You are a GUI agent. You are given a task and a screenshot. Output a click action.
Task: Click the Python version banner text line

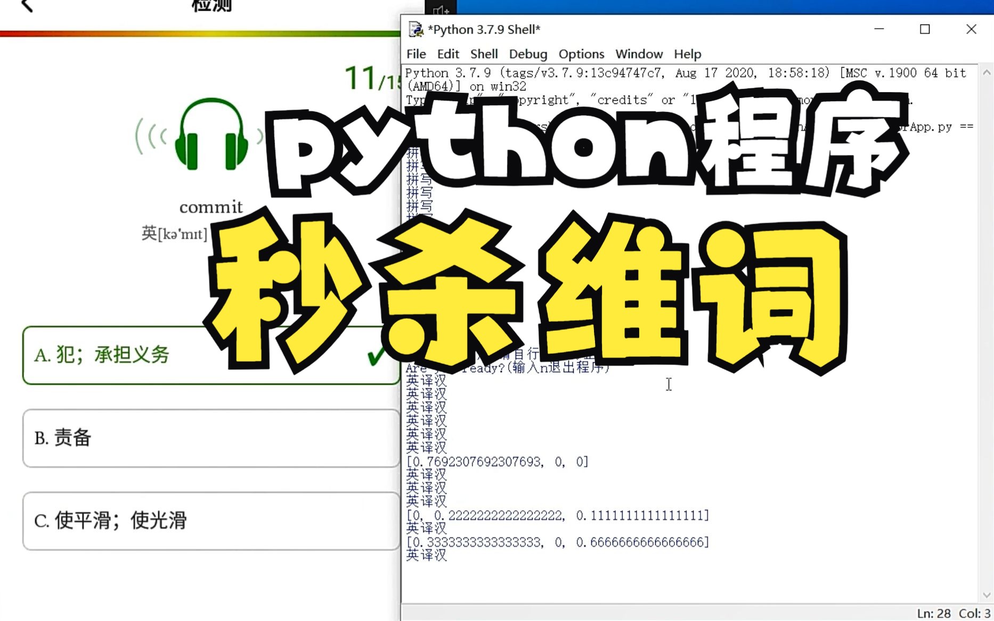click(686, 73)
